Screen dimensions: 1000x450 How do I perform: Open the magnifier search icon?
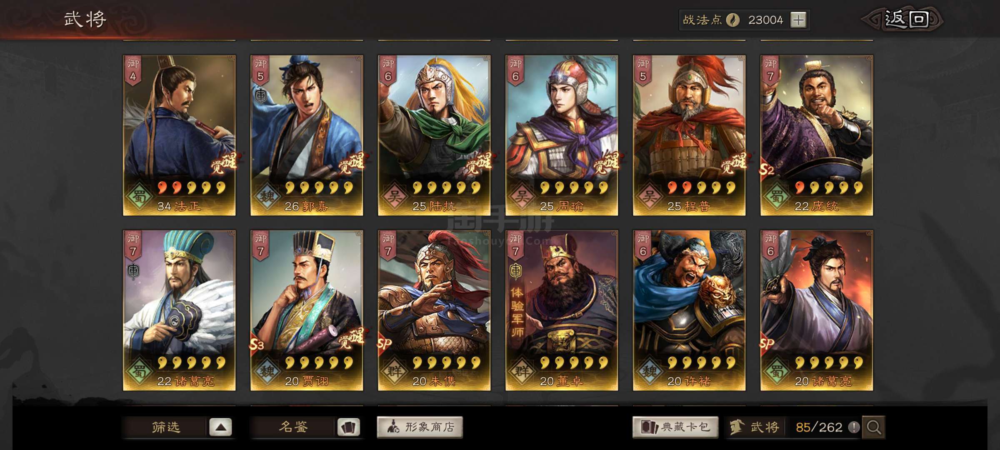(x=873, y=427)
